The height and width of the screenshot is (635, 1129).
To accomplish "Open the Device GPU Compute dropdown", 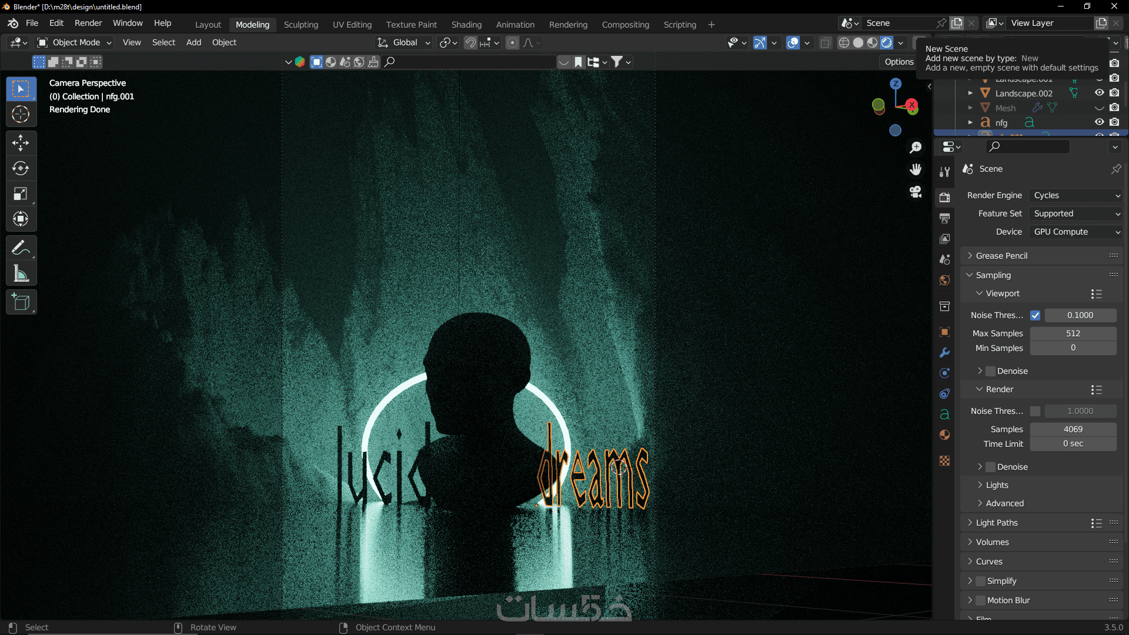I will (1076, 232).
